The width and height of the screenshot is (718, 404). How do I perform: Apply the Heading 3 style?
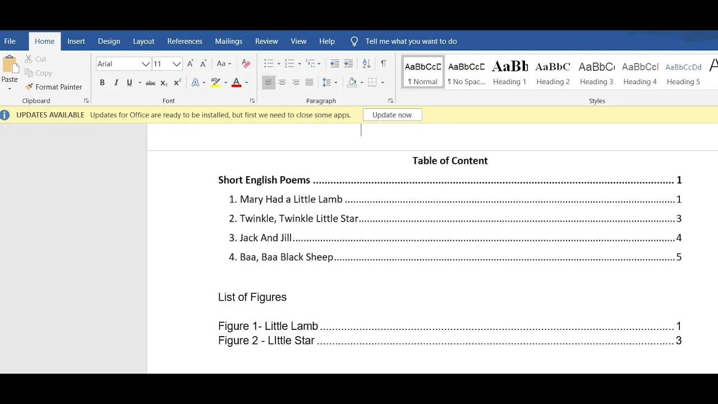click(x=596, y=71)
